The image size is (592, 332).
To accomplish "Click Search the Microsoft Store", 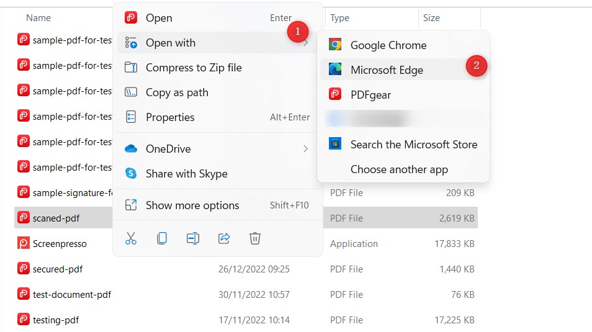I will 413,145.
